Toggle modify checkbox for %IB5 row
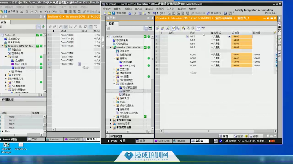293x164 pixels. click(276, 47)
